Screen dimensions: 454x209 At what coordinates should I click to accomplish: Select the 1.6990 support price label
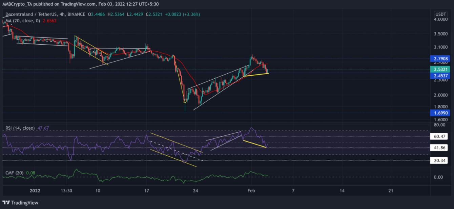[441, 113]
